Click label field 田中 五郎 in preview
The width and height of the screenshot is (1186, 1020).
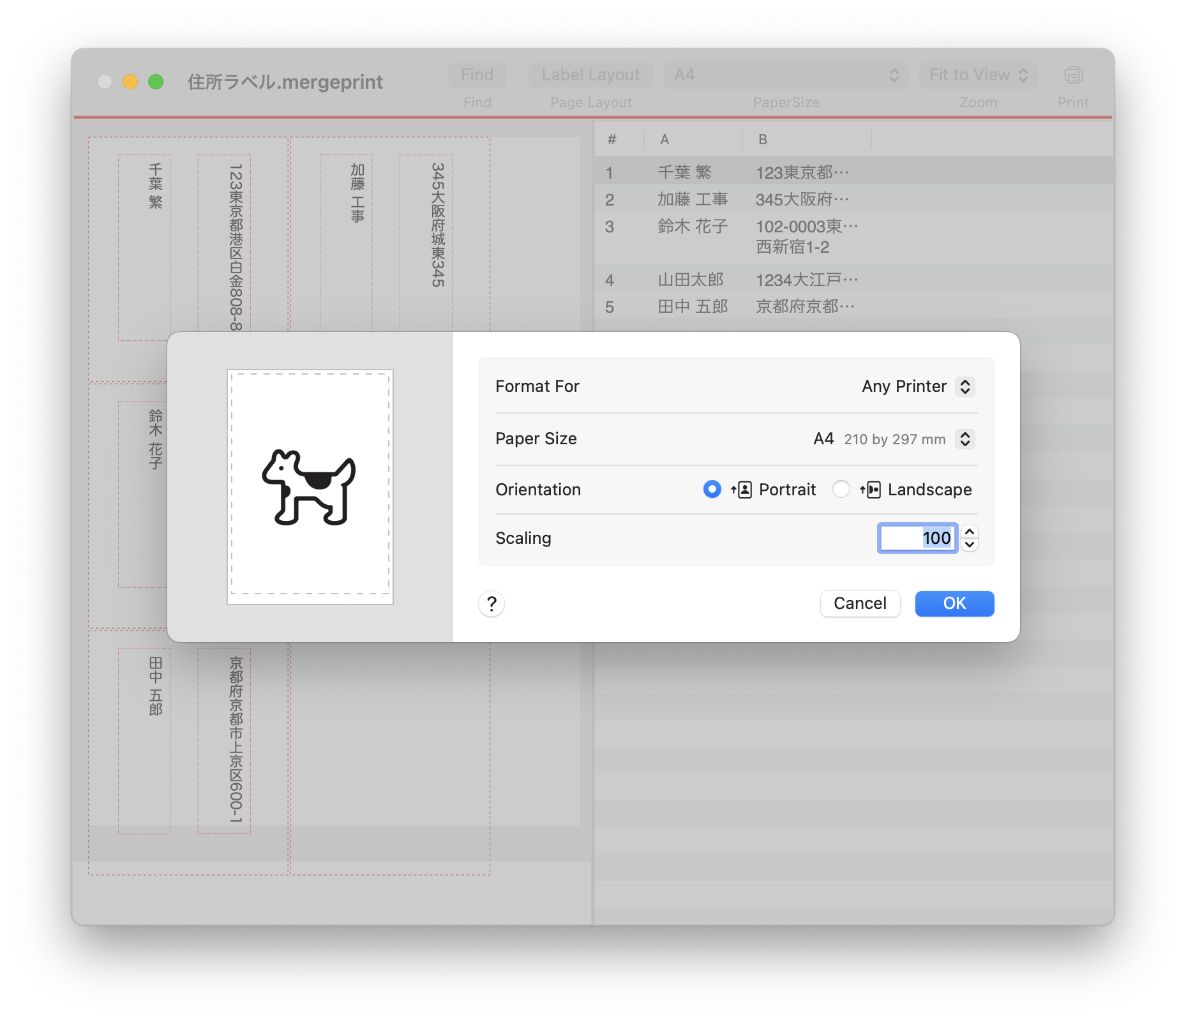[144, 741]
